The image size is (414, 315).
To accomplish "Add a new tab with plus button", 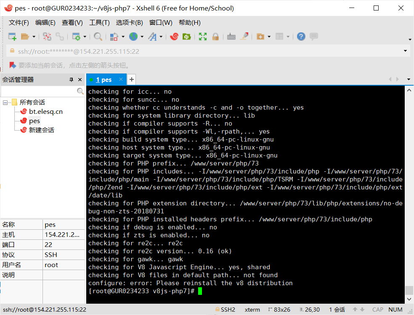I will tap(132, 79).
